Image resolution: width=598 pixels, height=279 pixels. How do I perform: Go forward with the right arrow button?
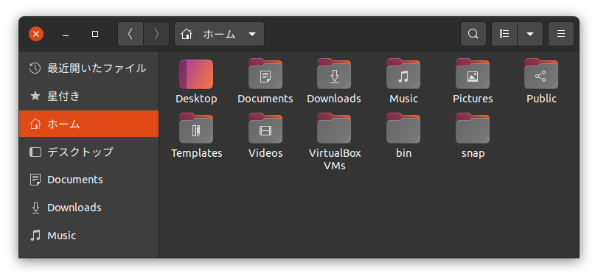(x=156, y=35)
